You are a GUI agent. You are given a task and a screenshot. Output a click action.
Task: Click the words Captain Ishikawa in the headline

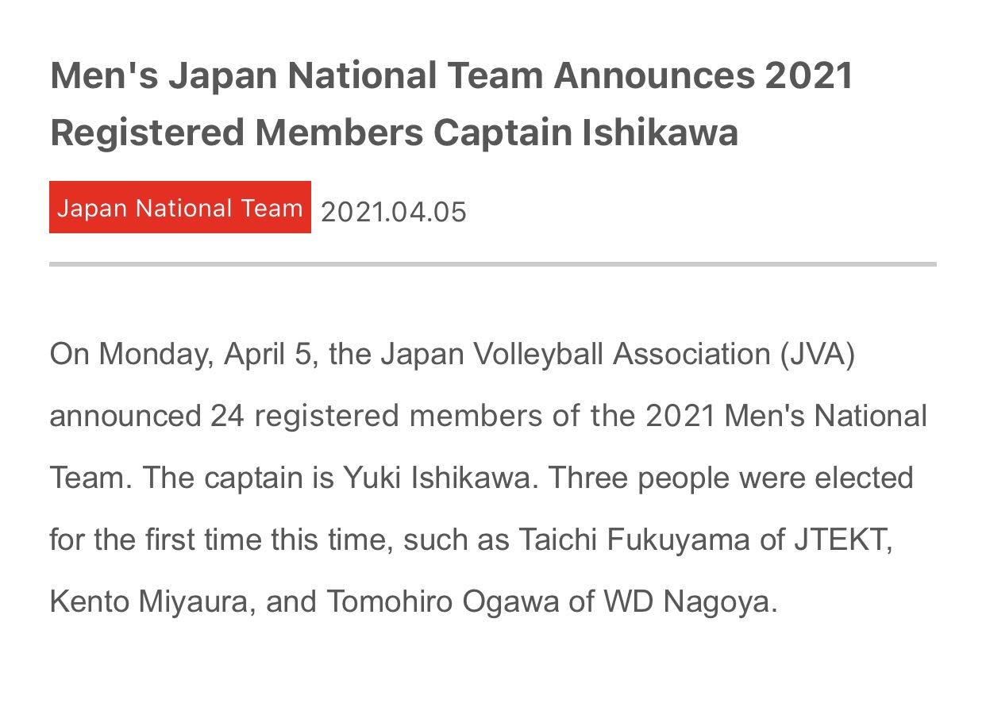587,133
